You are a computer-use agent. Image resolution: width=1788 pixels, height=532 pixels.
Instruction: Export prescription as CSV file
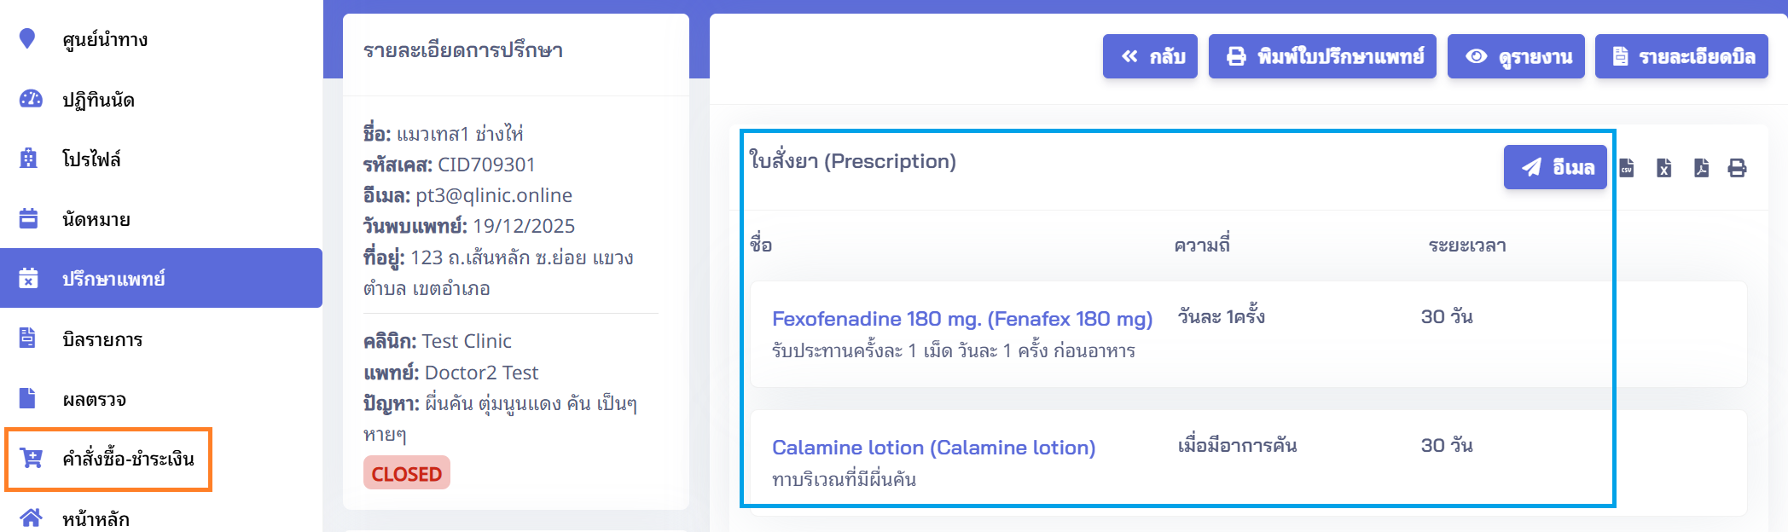1627,168
